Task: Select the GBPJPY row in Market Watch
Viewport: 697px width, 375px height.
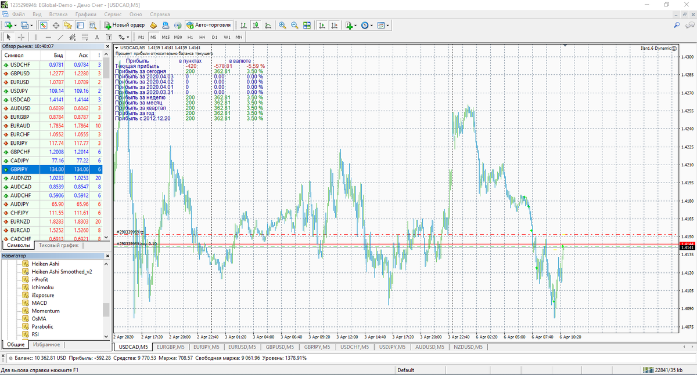Action: 52,169
